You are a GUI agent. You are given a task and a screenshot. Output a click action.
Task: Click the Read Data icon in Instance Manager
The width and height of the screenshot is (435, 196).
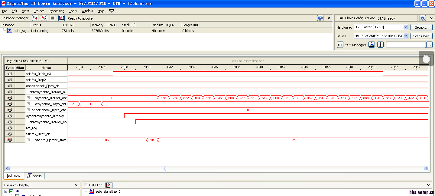coord(61,18)
